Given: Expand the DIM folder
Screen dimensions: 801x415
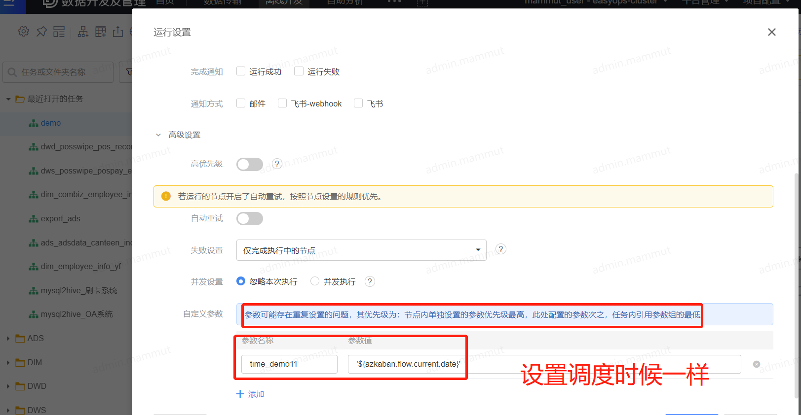Looking at the screenshot, I should (8, 363).
